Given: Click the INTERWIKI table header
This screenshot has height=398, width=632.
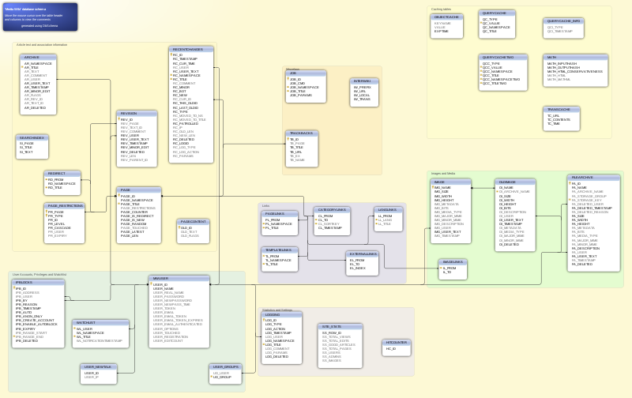Looking at the screenshot, I should (x=364, y=81).
